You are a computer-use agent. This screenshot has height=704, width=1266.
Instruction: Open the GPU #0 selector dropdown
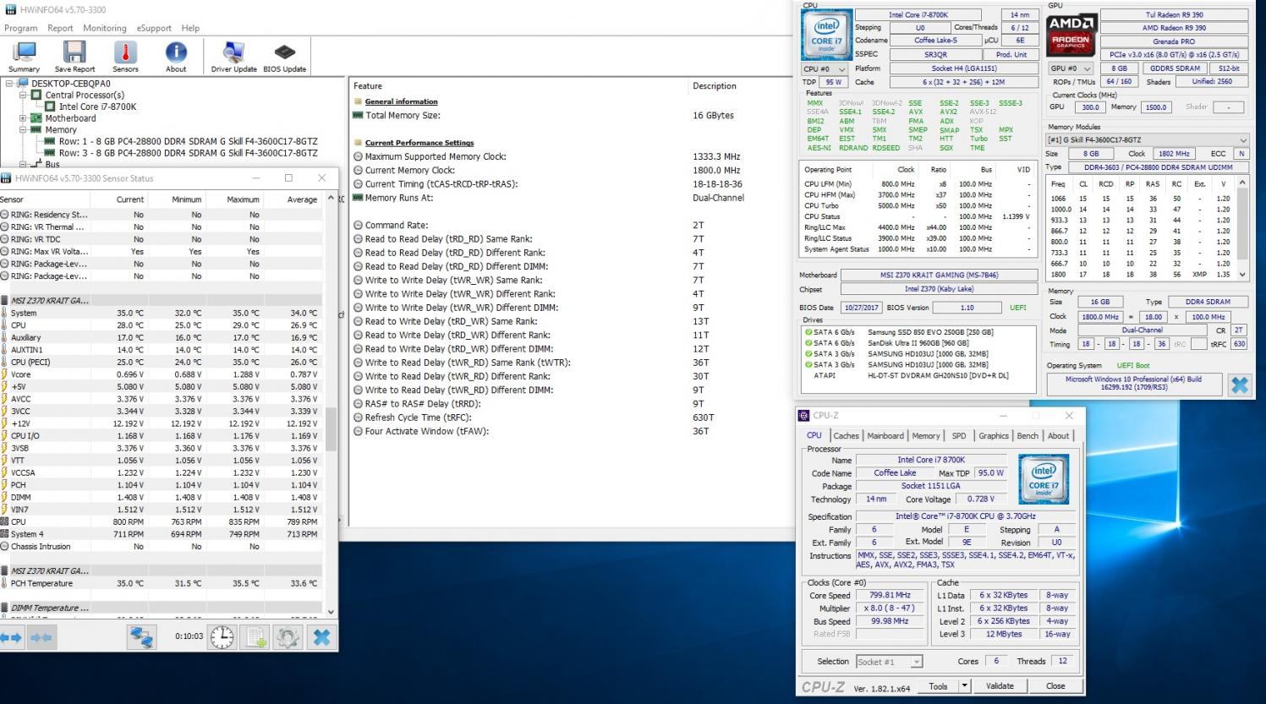click(1071, 68)
